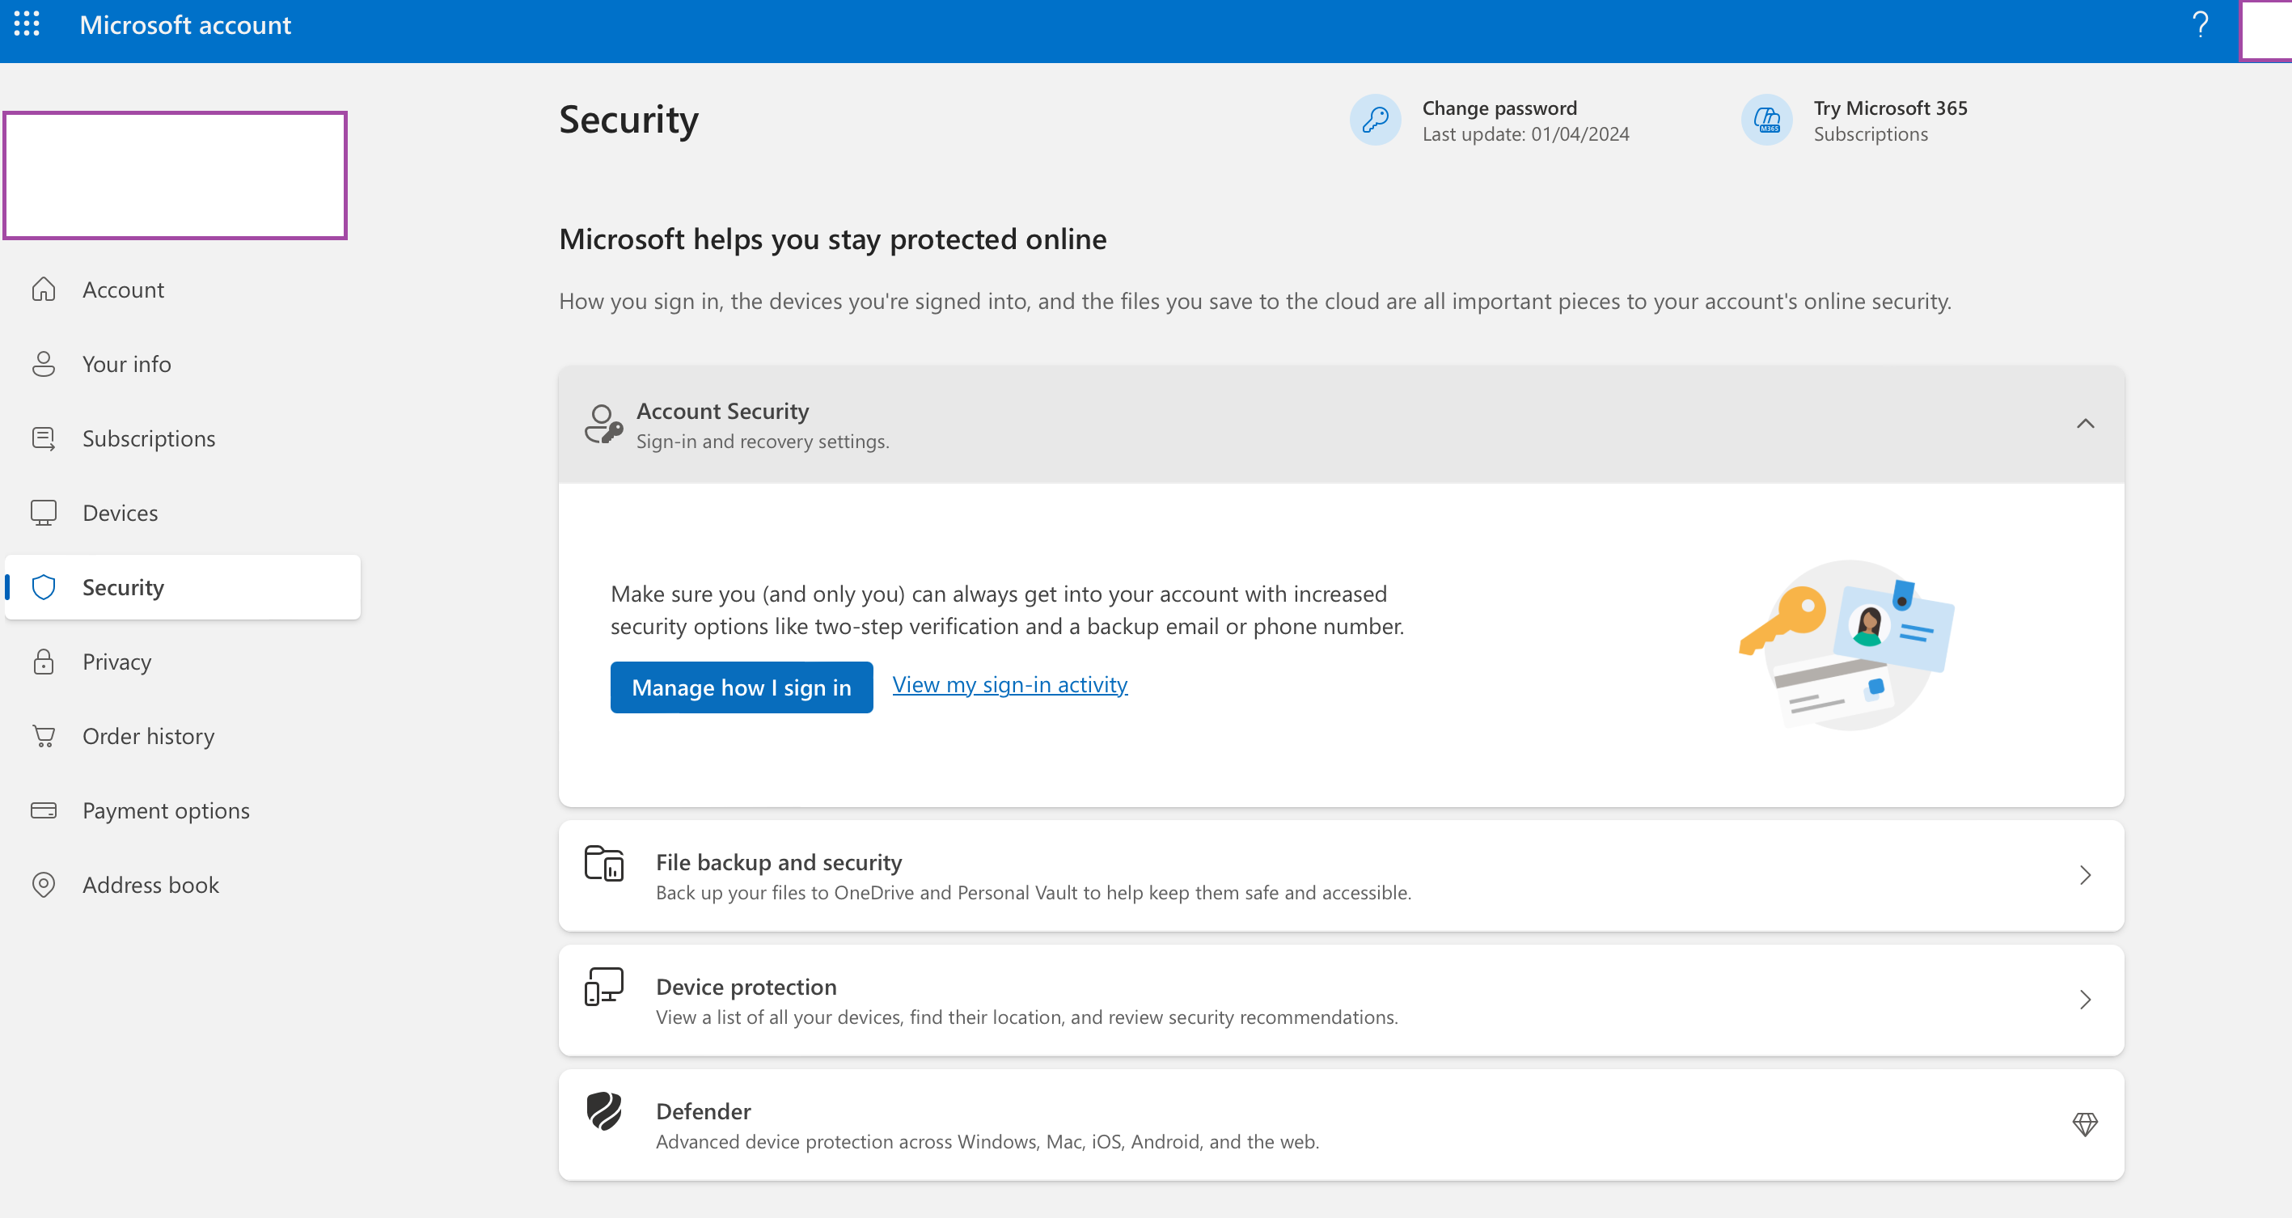This screenshot has width=2292, height=1218.
Task: Go to Address book
Action: tap(183, 884)
